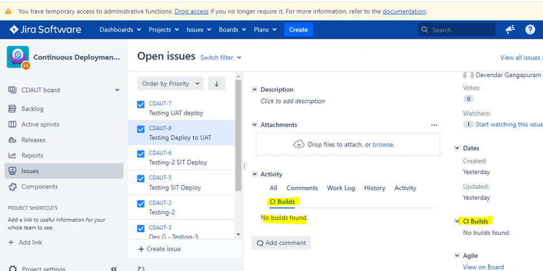Collapse the Description section
Image resolution: width=543 pixels, height=271 pixels.
[x=254, y=89]
